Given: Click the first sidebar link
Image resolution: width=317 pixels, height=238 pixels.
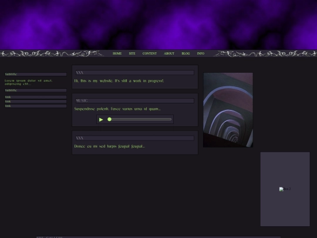Looking at the screenshot, I should (x=36, y=97).
